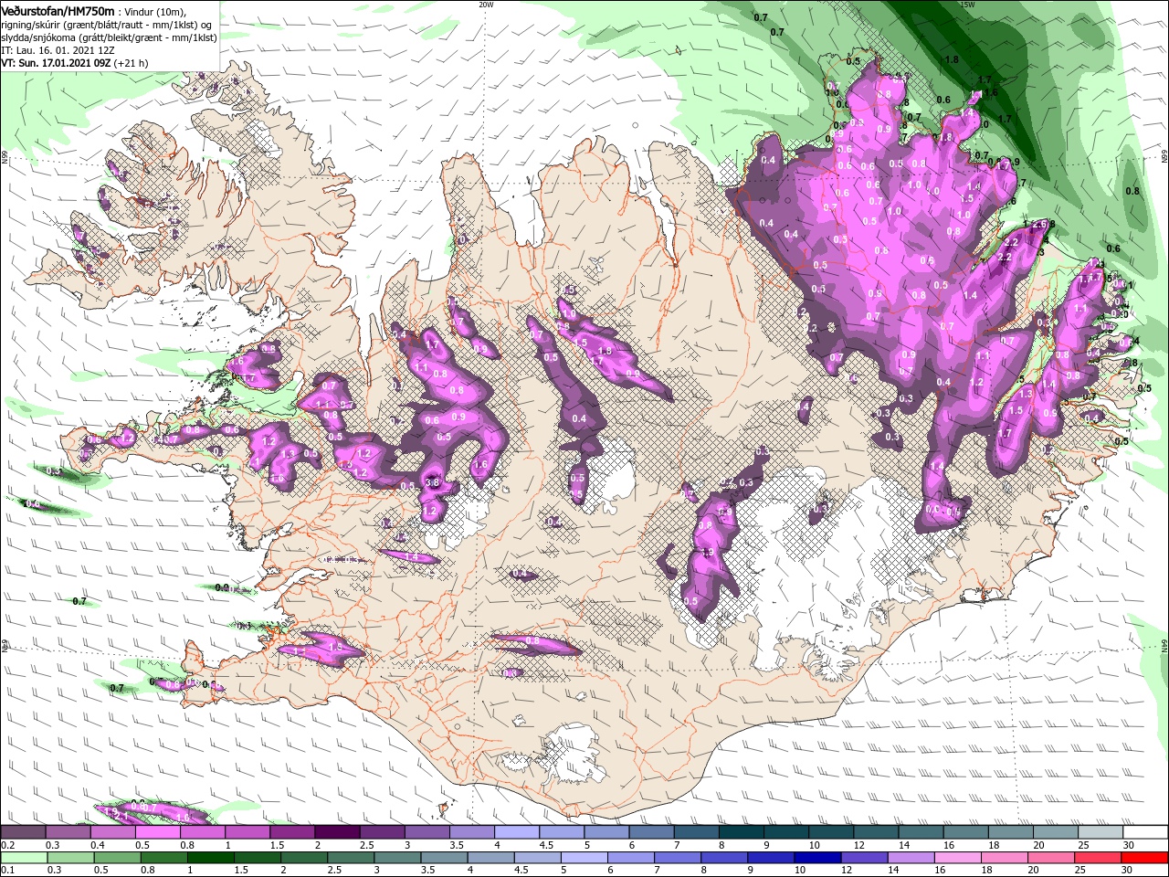Click the 2.5 label under the upper legend row
This screenshot has width=1169, height=877.
click(x=366, y=845)
